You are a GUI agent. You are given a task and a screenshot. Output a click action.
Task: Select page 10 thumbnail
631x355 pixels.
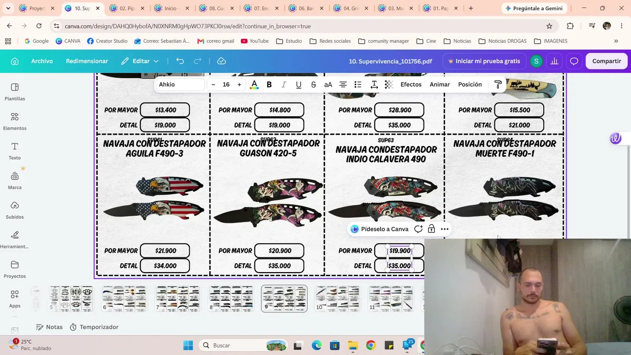click(x=337, y=299)
